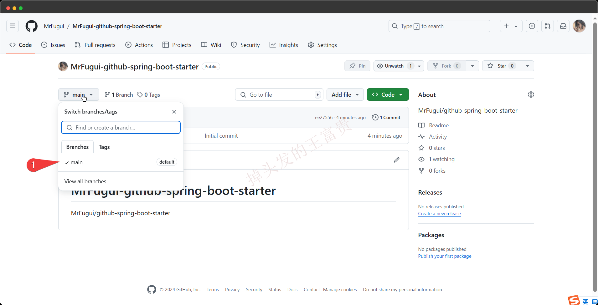Pin the repository with Pin button

[358, 66]
